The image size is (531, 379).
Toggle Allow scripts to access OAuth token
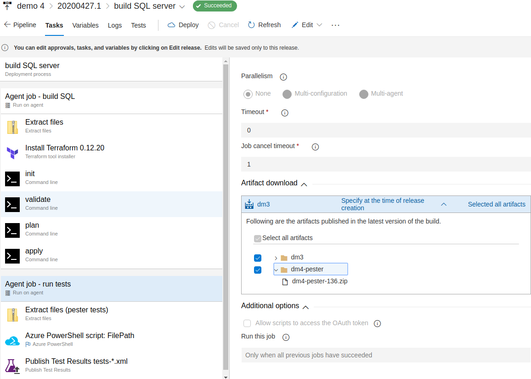(247, 323)
